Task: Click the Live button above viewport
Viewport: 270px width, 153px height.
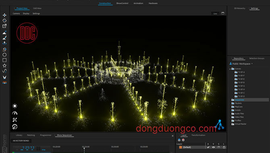Action: [215, 14]
